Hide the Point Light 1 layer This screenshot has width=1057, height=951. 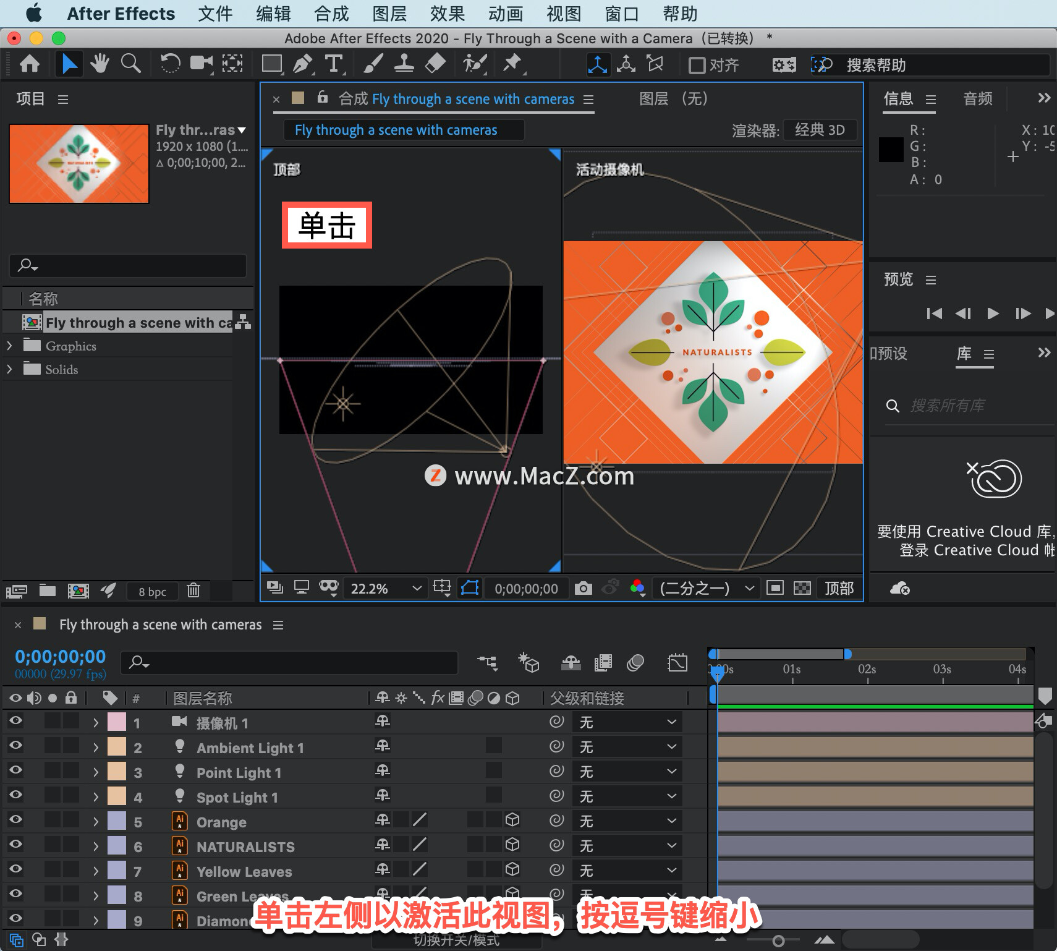[15, 770]
